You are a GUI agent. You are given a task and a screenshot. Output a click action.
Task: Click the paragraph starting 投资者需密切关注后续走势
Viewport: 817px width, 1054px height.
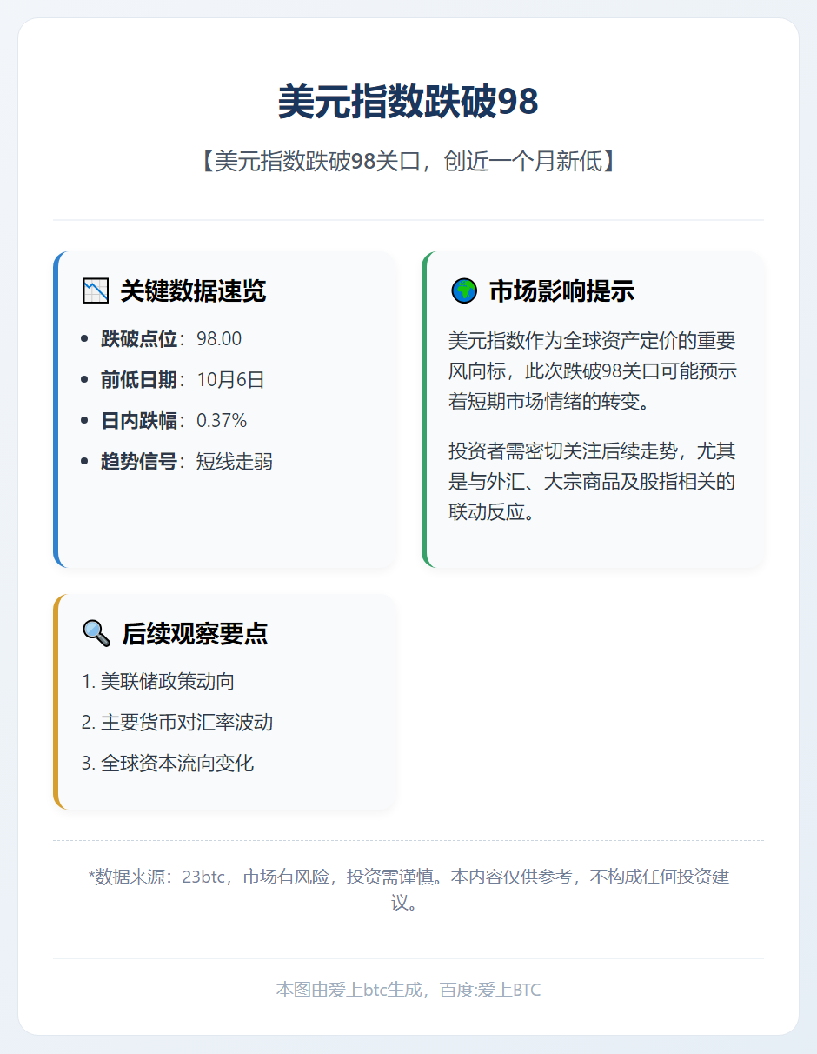point(593,481)
